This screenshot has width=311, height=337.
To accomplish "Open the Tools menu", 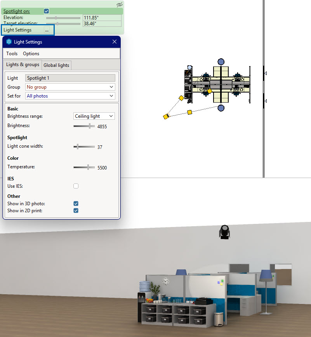I will pyautogui.click(x=12, y=54).
